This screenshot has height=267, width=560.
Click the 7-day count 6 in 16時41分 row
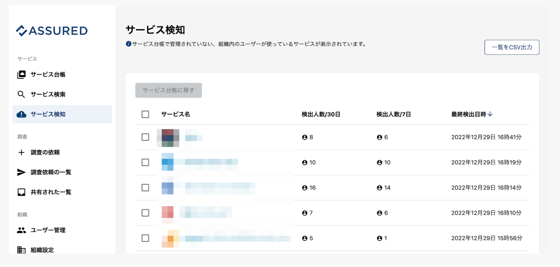[386, 137]
